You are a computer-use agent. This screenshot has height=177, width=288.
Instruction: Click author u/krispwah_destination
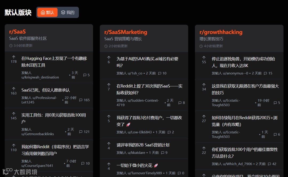(x=40, y=77)
